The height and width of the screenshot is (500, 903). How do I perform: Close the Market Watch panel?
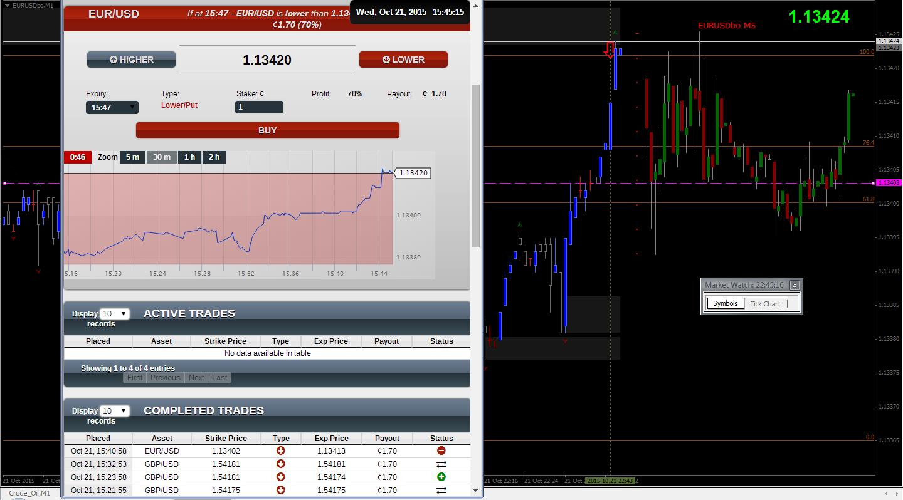click(795, 285)
